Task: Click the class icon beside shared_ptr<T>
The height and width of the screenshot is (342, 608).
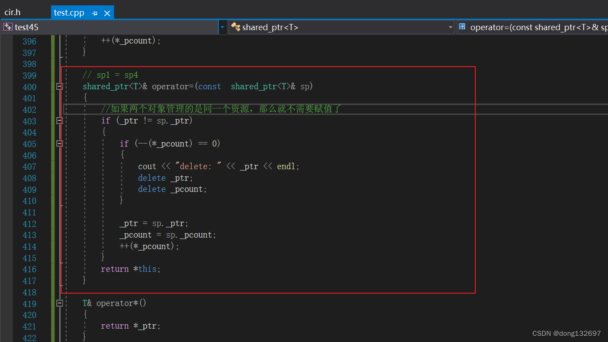Action: [236, 27]
